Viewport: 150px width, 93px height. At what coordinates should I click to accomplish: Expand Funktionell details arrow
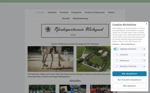tap(144, 55)
